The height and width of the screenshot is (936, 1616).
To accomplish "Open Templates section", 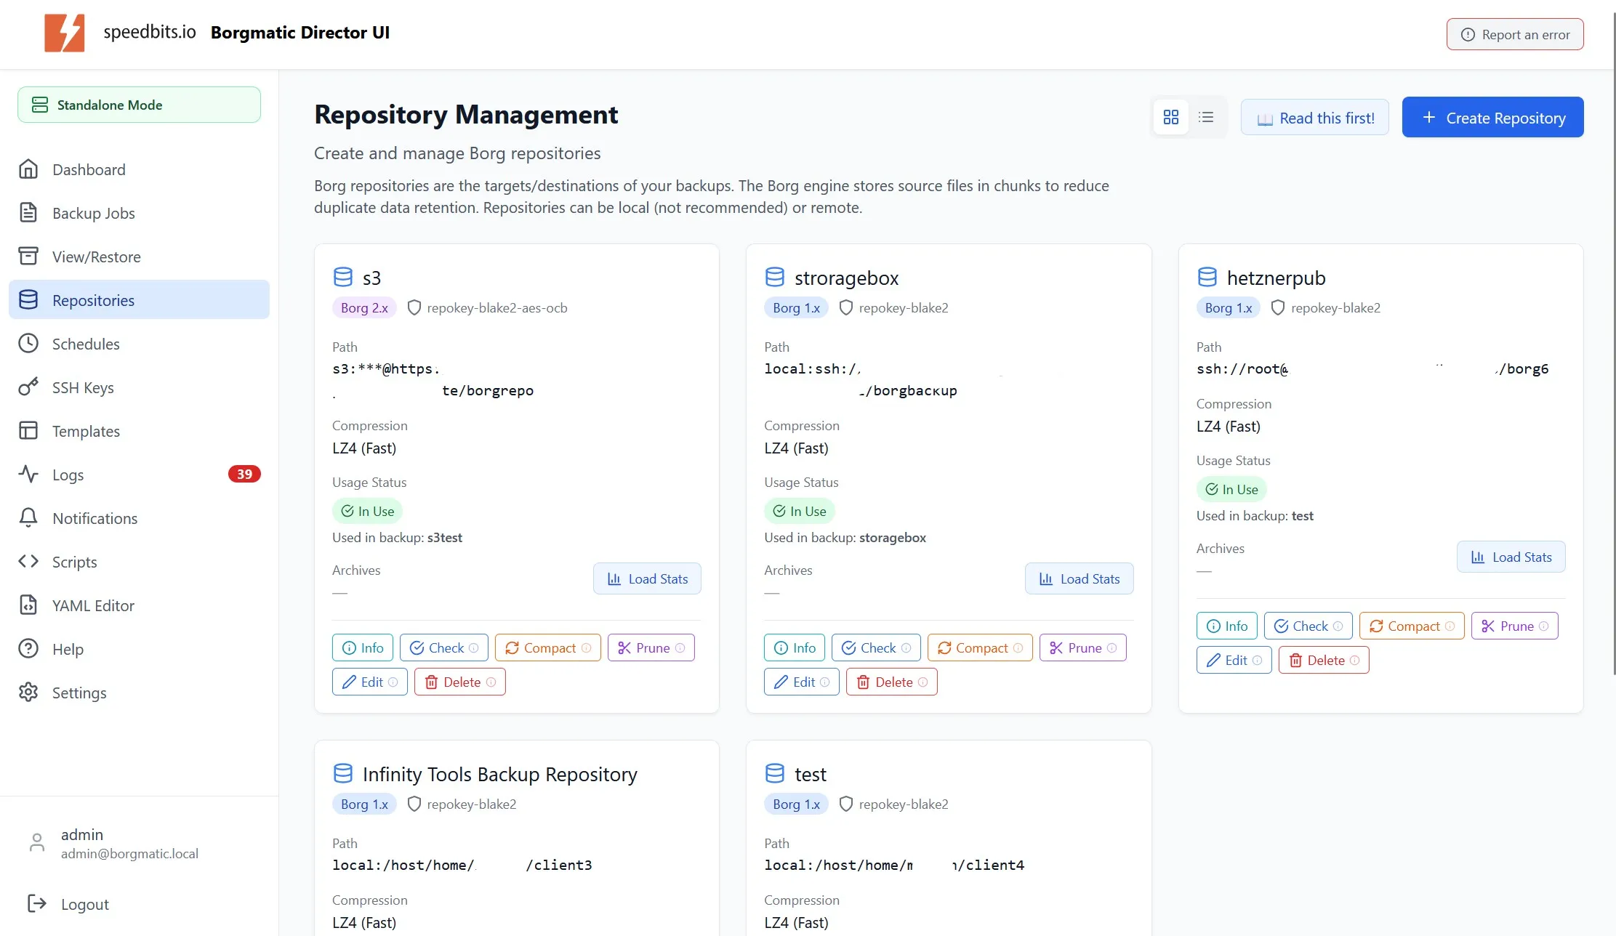I will (139, 431).
